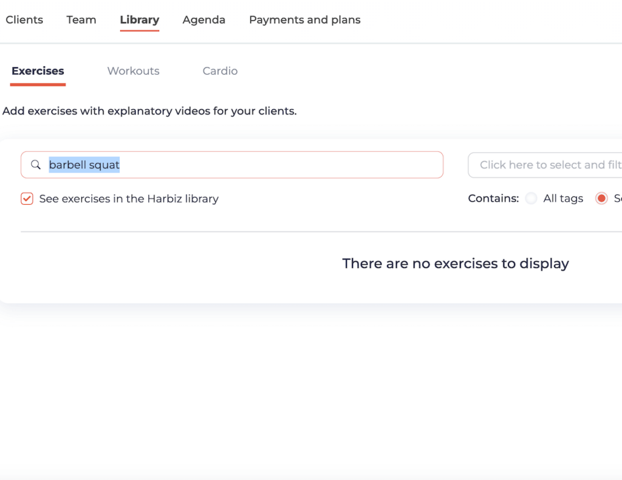
Task: Click empty space inside the exercise search box
Action: pos(279,165)
